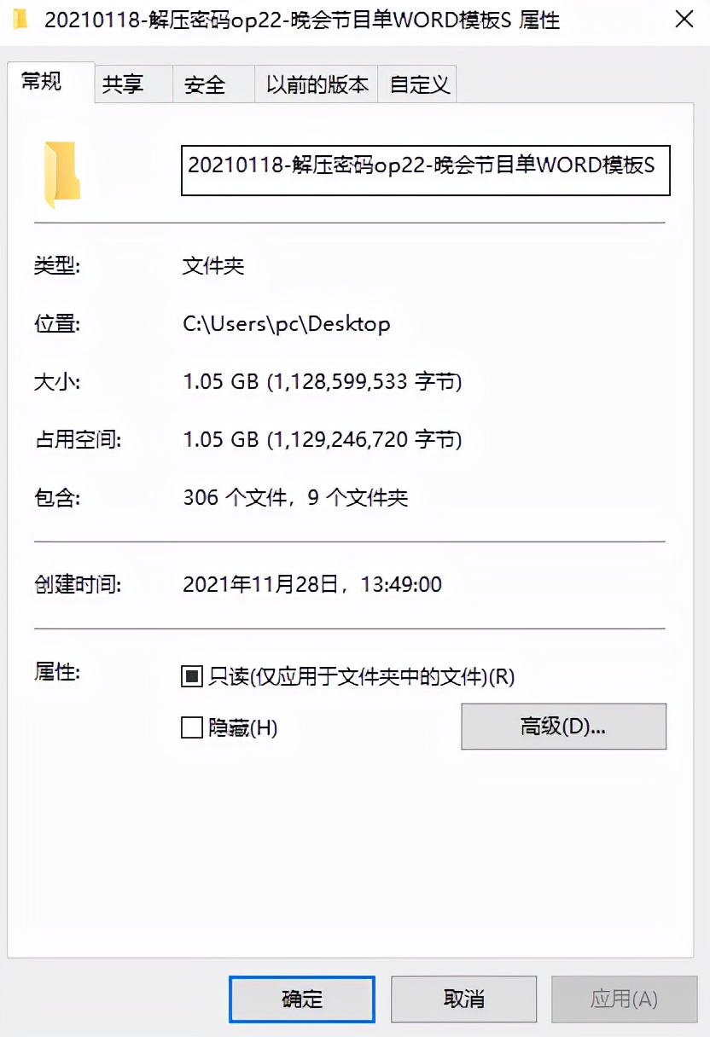This screenshot has height=1037, width=710.
Task: Switch to the 自定义 tab
Action: (x=417, y=84)
